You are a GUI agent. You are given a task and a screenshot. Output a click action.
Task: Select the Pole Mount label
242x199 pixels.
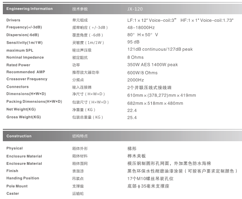pyautogui.click(x=17, y=186)
